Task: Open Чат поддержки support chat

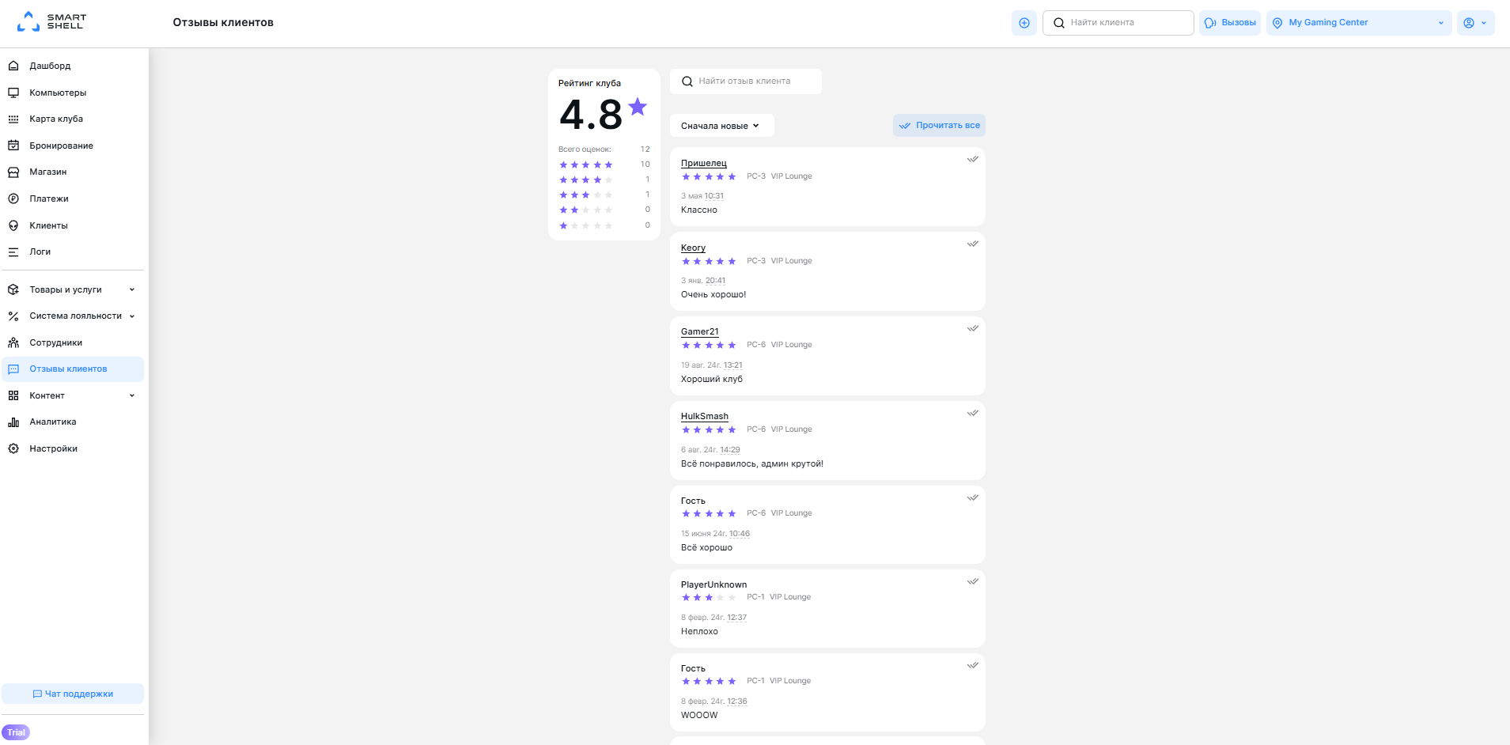Action: point(73,694)
